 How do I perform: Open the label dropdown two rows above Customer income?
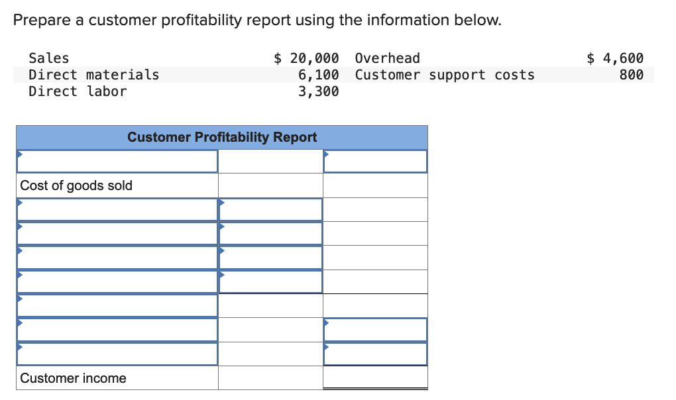tap(117, 329)
